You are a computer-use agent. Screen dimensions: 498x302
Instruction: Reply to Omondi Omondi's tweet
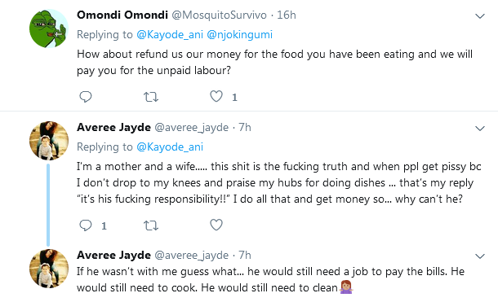tap(86, 97)
